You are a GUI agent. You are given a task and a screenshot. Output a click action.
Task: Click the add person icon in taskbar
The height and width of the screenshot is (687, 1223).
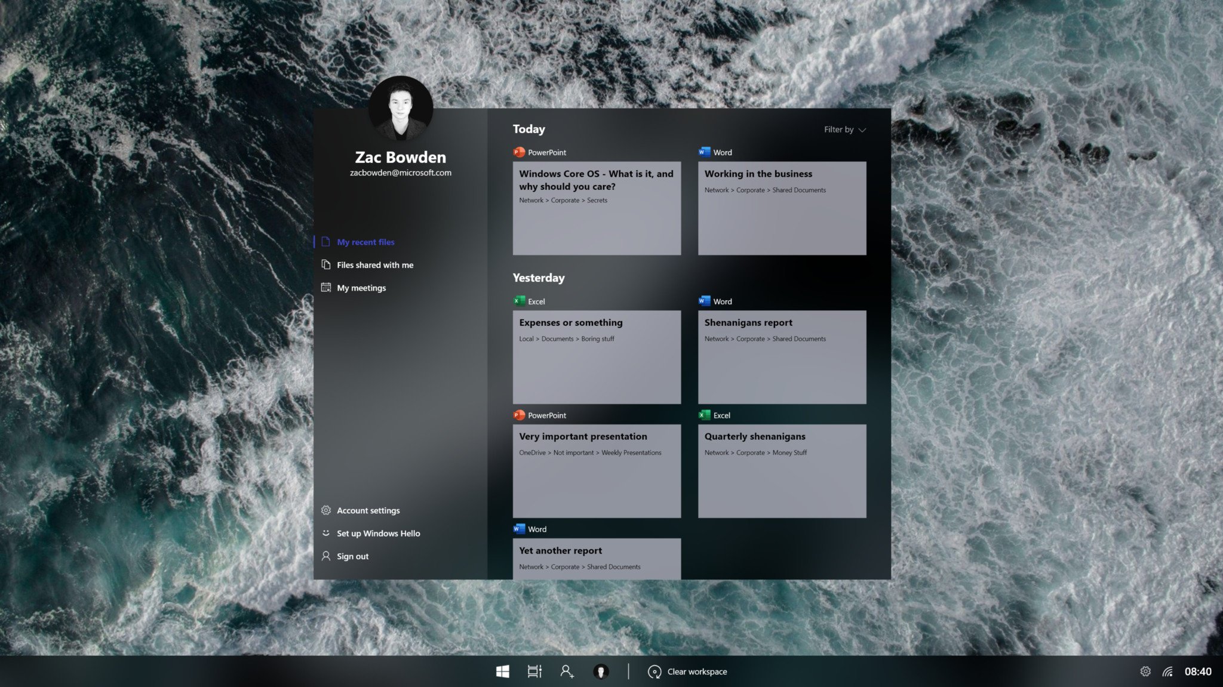567,671
